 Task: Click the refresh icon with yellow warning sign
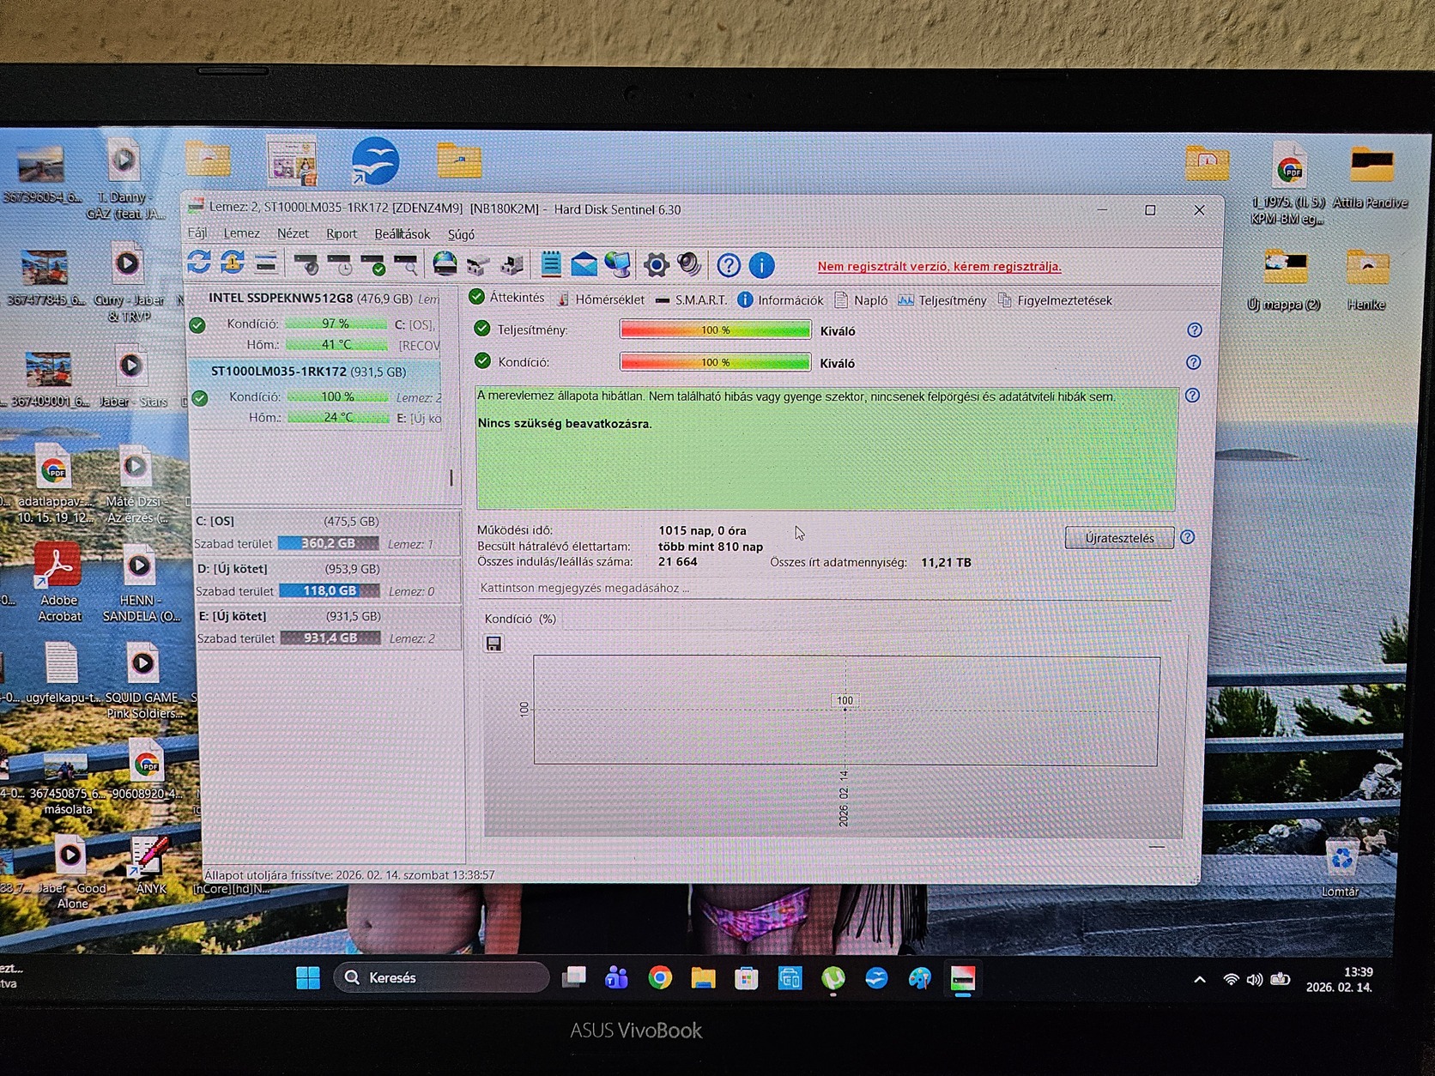click(233, 263)
